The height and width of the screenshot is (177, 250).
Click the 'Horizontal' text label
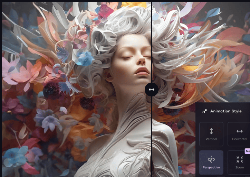point(240,139)
